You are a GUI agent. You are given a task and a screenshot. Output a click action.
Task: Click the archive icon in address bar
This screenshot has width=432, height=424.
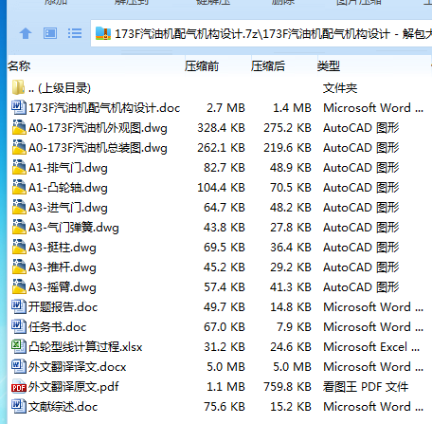point(103,33)
